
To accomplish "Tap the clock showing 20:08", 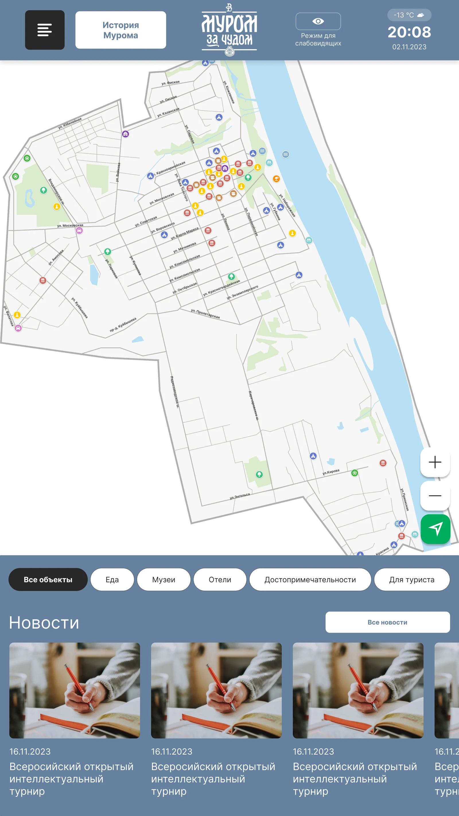I will coord(409,32).
